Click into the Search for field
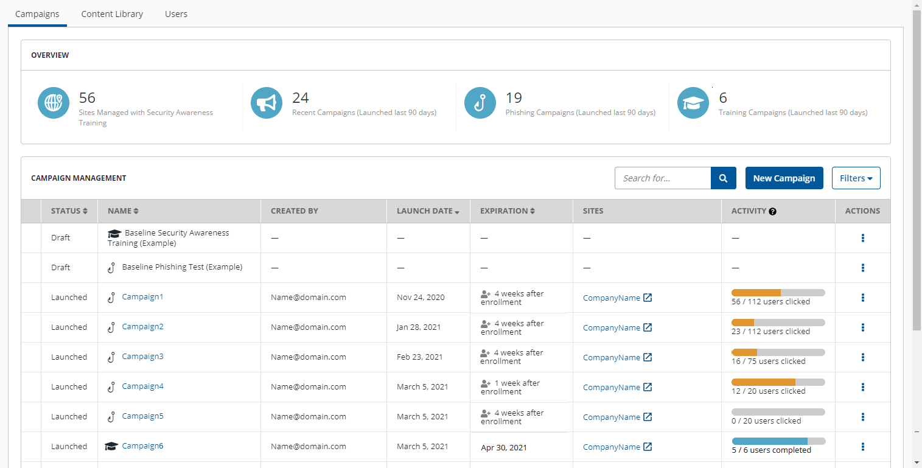The image size is (922, 468). pos(663,178)
